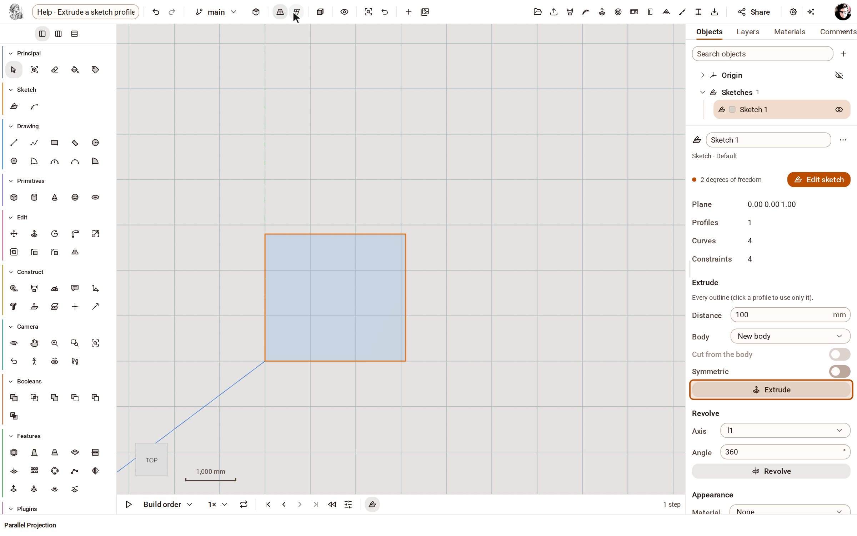This screenshot has height=536, width=857.
Task: Select the Objects tab
Action: (709, 32)
